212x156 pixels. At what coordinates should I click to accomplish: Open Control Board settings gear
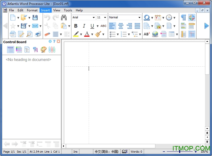[50, 41]
